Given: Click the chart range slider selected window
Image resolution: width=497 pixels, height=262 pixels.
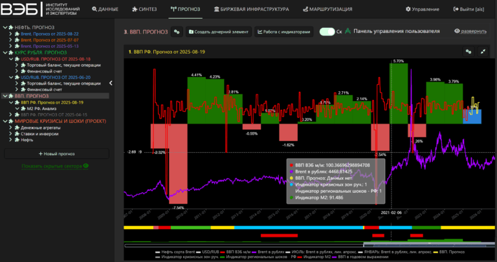Looking at the screenshot, I should [429, 245].
